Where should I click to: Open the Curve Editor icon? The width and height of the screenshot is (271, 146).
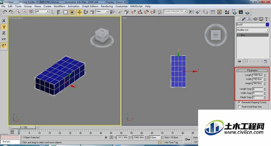(213, 12)
